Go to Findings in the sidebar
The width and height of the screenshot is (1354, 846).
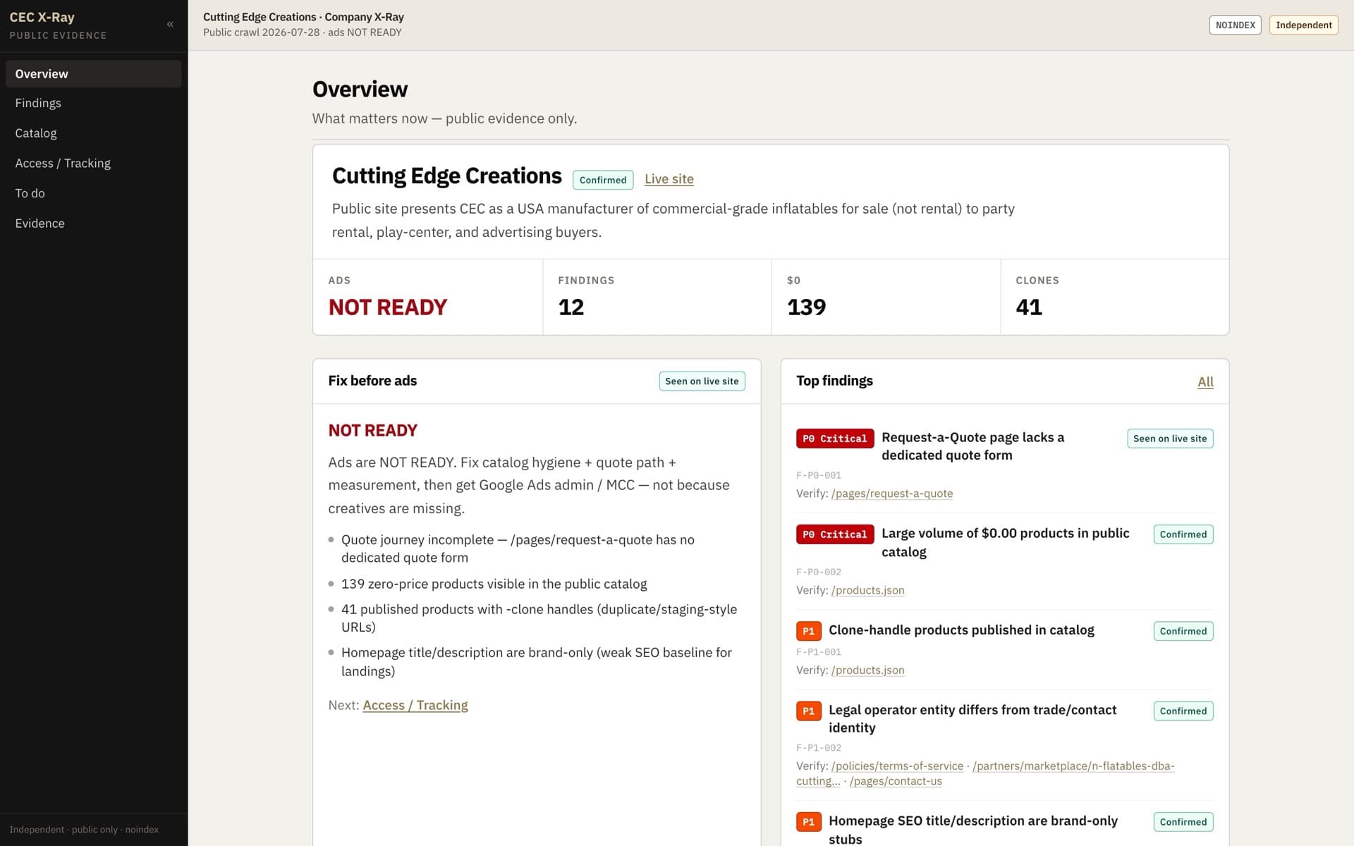pos(93,104)
